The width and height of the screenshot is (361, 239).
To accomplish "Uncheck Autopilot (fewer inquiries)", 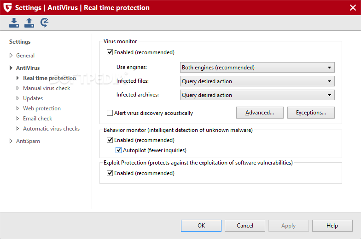I will point(119,150).
